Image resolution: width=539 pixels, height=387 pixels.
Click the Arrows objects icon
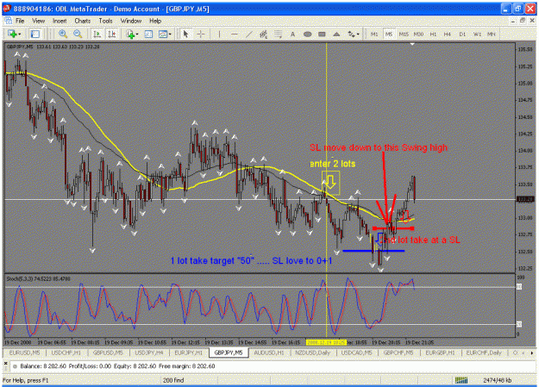351,34
